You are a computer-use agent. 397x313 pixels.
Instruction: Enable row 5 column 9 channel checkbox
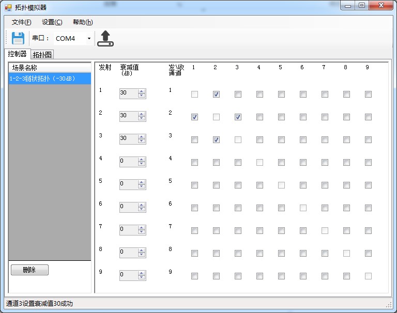[x=368, y=185]
